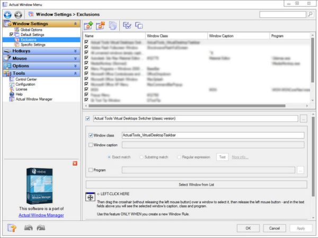Click the undo arrow icon at bottom
Viewport: 318px width, 238px height.
click(29, 228)
